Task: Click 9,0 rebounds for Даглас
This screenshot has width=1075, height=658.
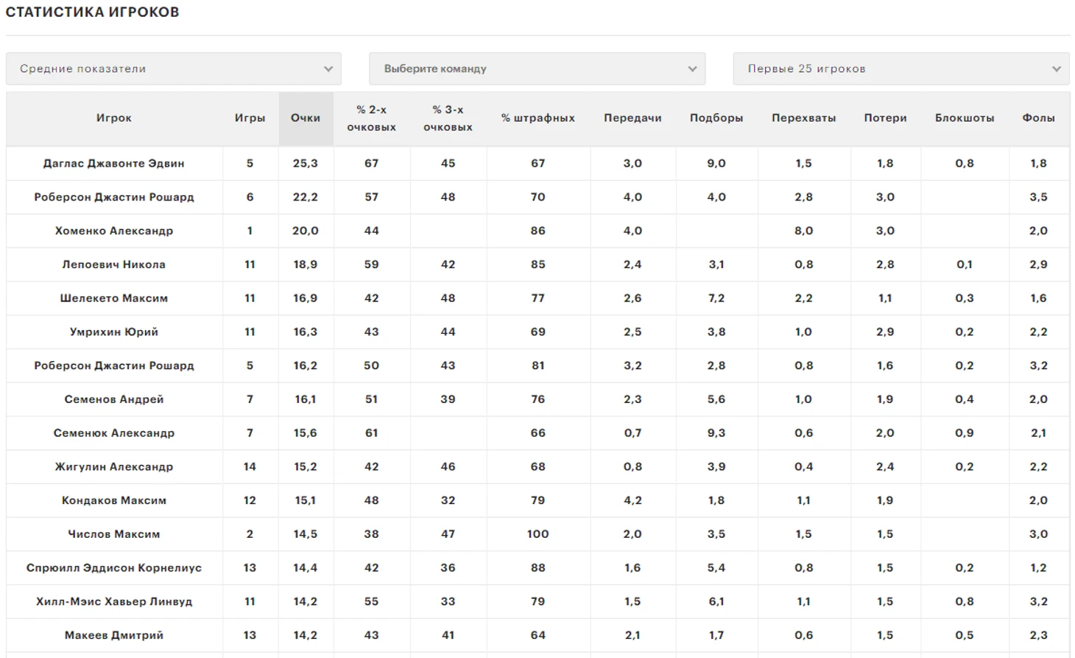Action: 716,164
